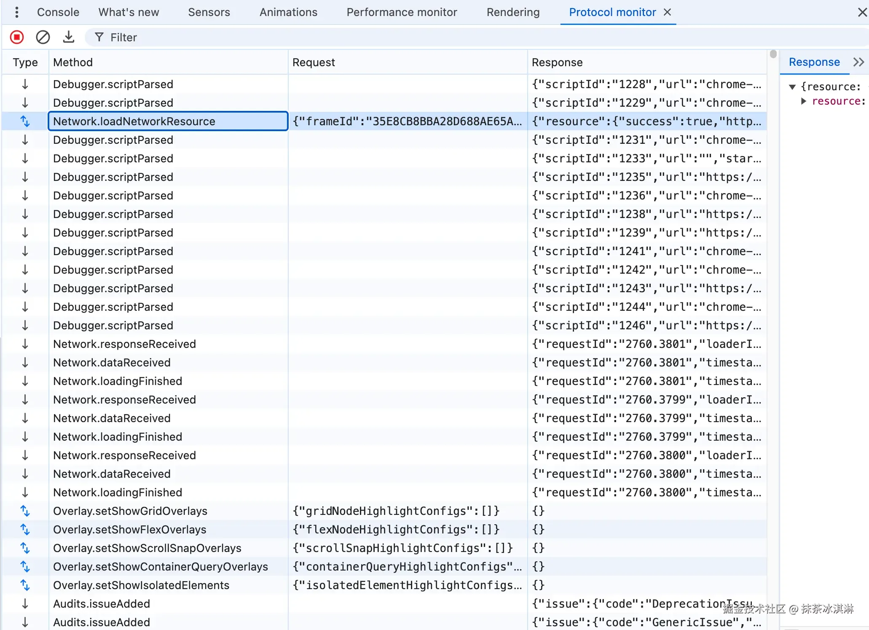The height and width of the screenshot is (630, 869).
Task: Open the Performance monitor tab
Action: [x=402, y=12]
